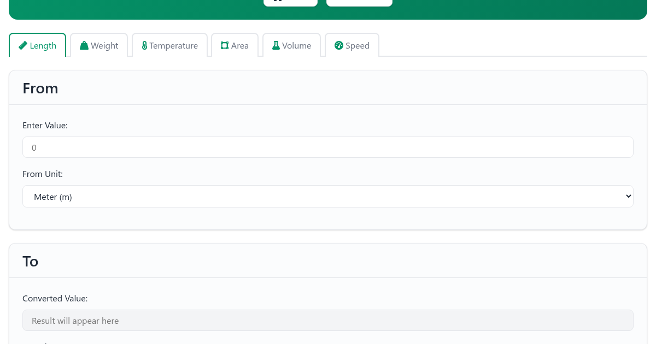Click the thermometer icon on Temperature tab
The height and width of the screenshot is (344, 656).
click(x=144, y=45)
